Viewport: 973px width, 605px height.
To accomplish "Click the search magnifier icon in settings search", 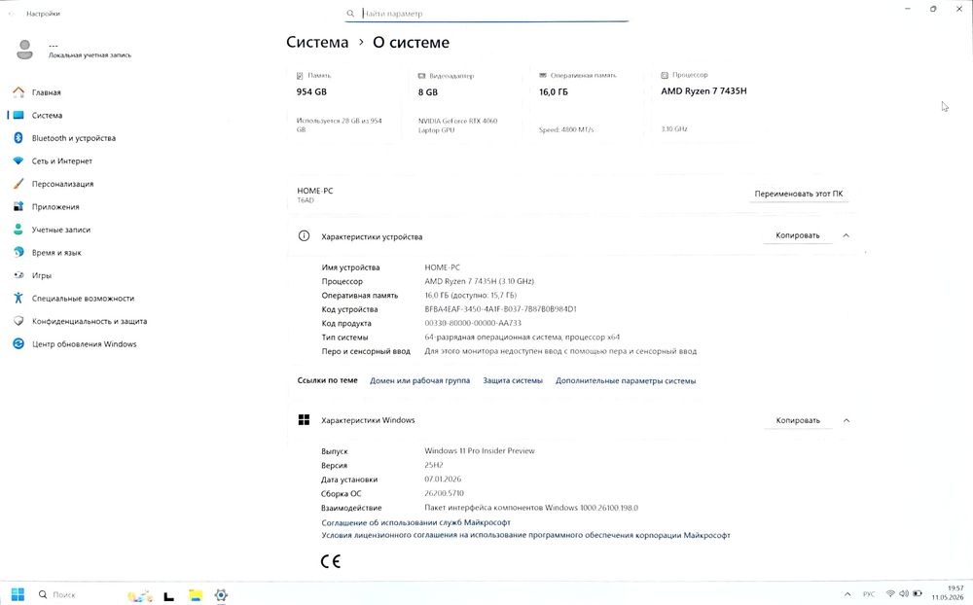I will point(350,13).
